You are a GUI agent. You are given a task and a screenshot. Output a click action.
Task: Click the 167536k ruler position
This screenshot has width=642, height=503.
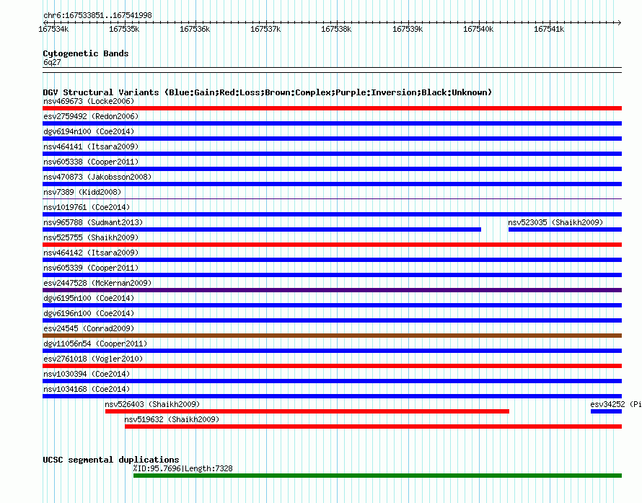(x=195, y=29)
